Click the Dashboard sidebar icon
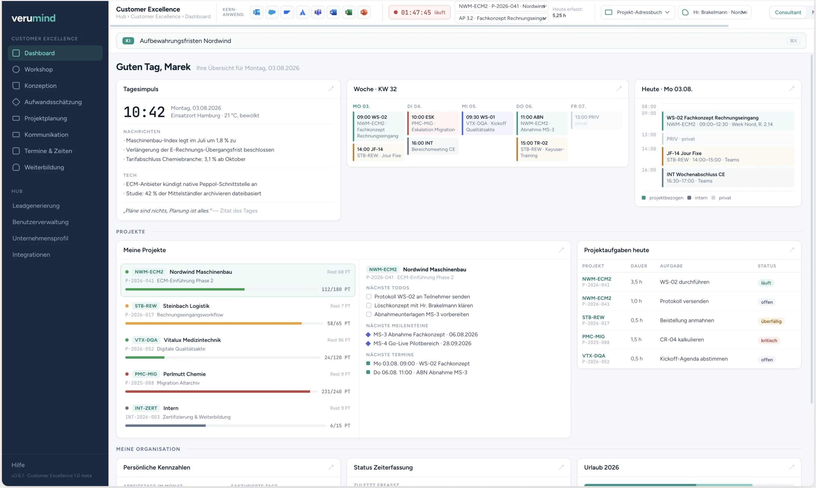816x488 pixels. point(16,53)
